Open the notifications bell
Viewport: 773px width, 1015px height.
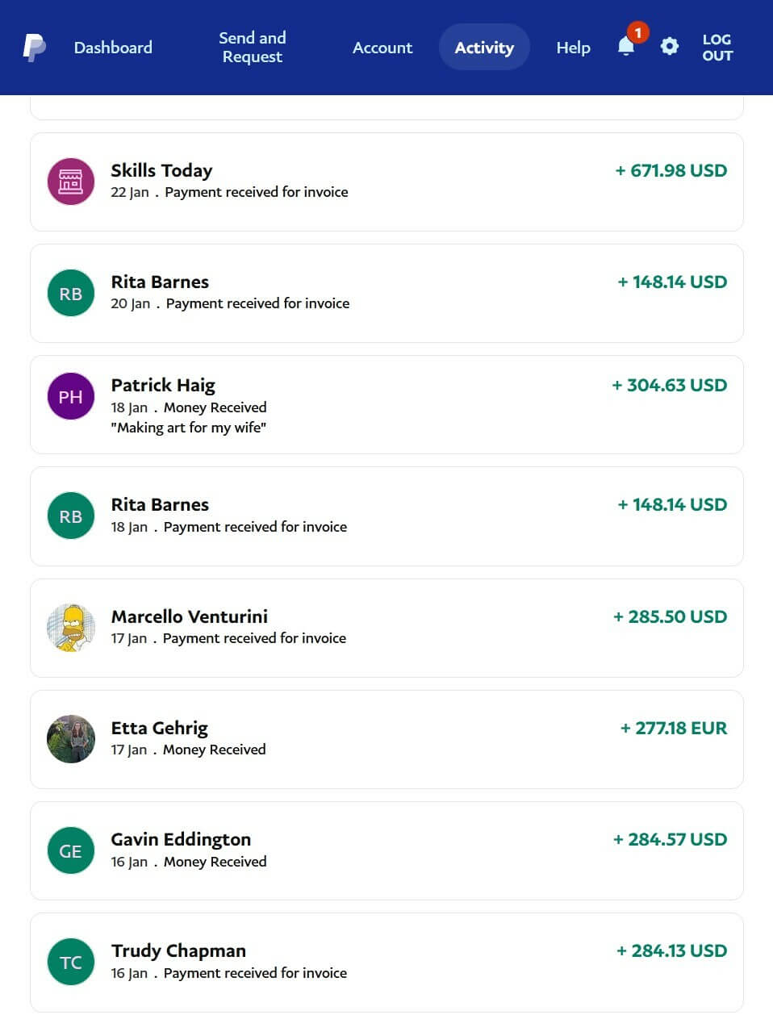point(626,46)
